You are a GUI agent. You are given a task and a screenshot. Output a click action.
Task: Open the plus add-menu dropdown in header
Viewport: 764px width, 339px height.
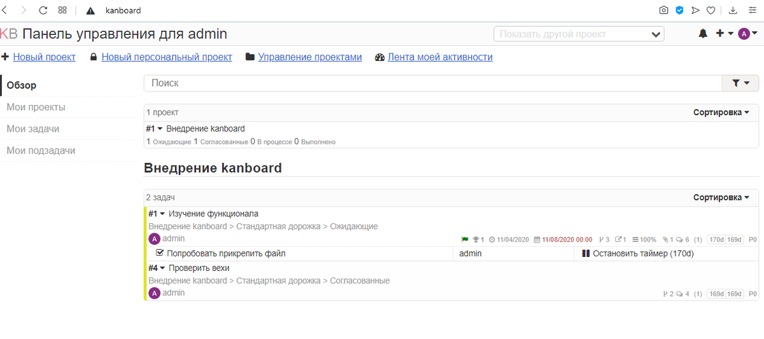click(x=725, y=34)
